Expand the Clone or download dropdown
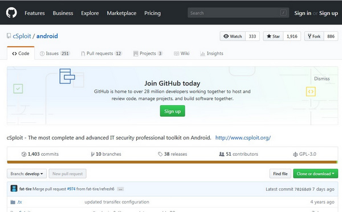This screenshot has width=342, height=212. tap(315, 174)
